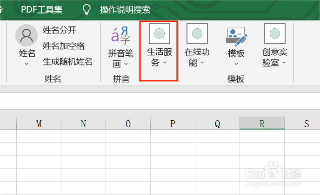Select column N header
Image resolution: width=320 pixels, height=195 pixels.
[83, 123]
